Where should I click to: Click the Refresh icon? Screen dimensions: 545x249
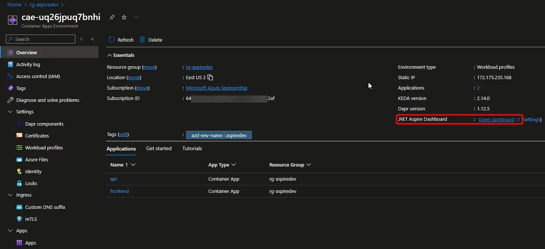(x=112, y=40)
